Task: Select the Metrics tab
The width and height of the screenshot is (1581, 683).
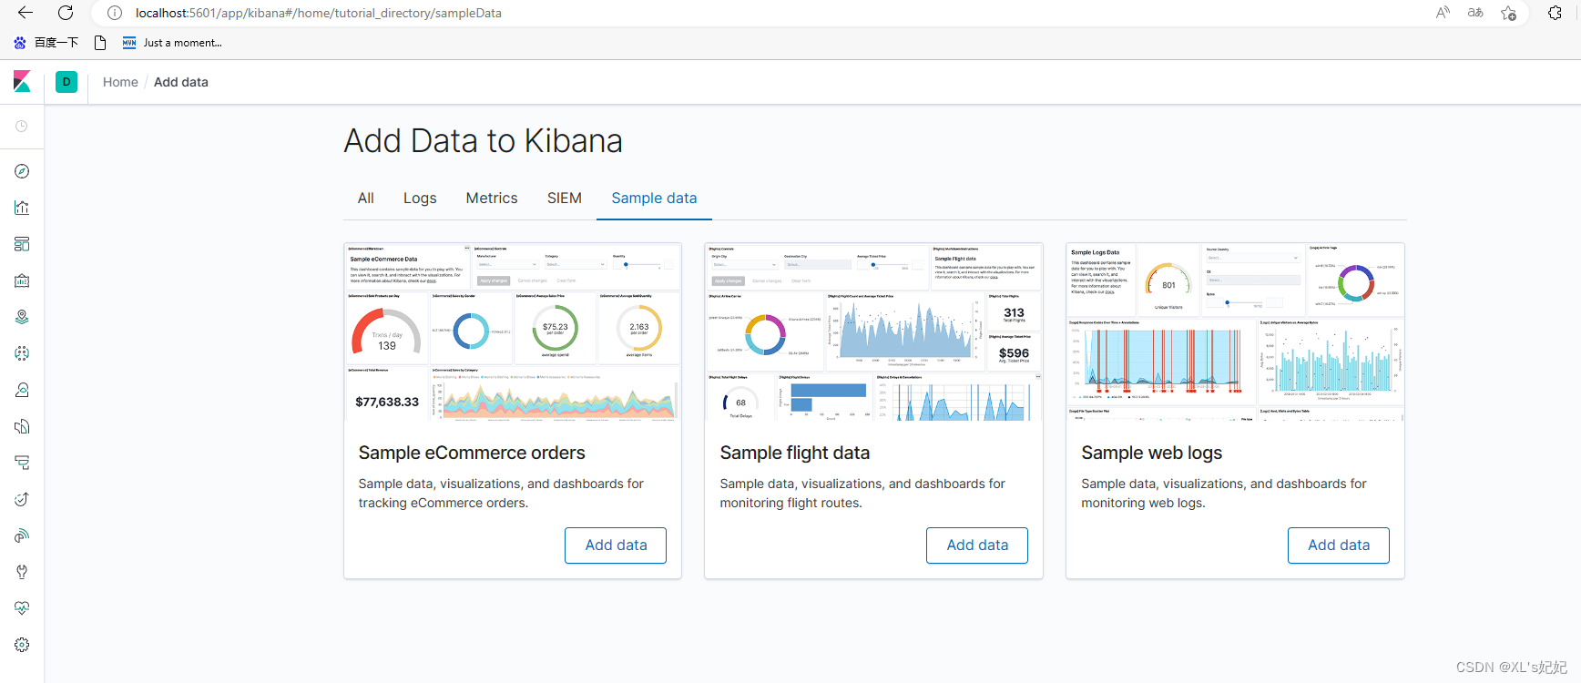Action: 492,198
